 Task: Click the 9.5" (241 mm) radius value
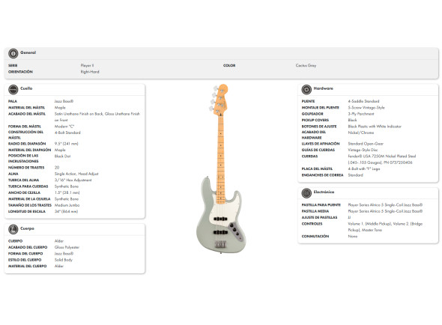click(x=66, y=144)
